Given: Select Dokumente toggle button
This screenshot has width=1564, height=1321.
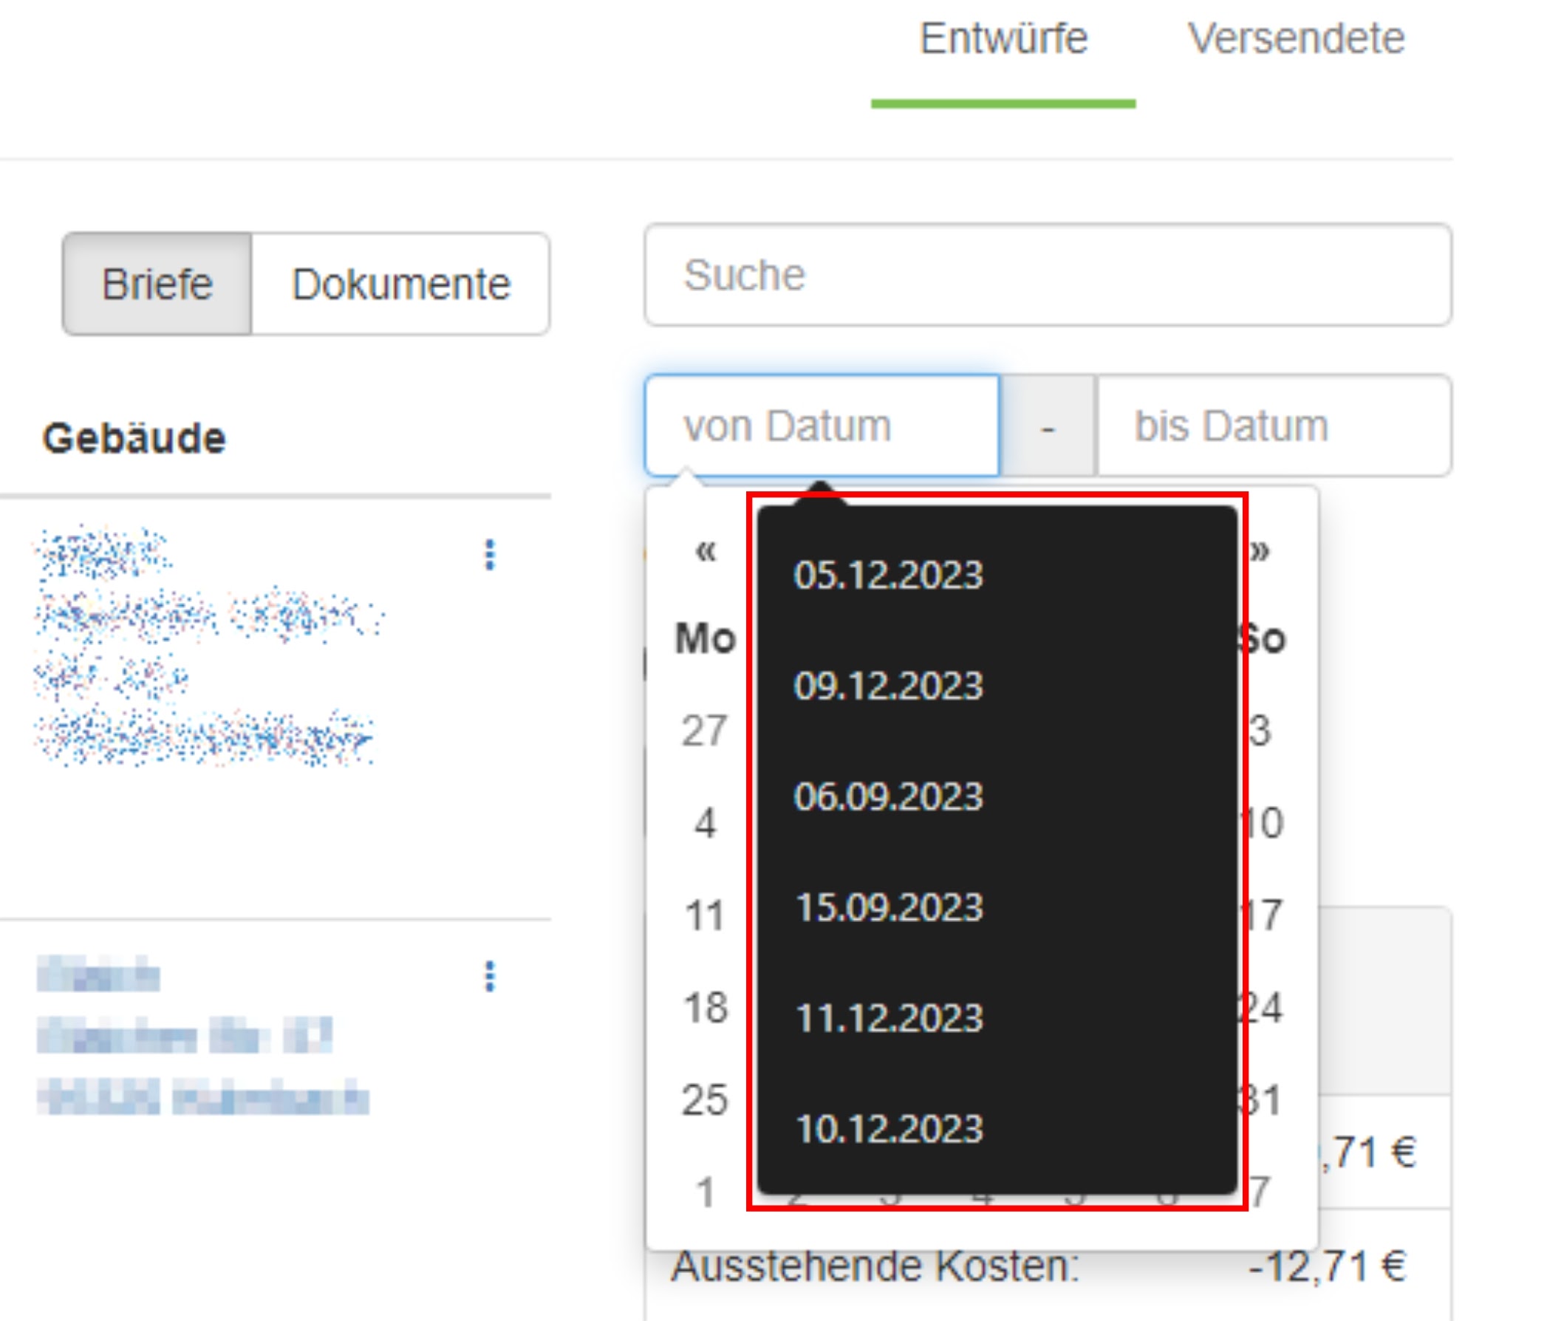Looking at the screenshot, I should pos(400,284).
